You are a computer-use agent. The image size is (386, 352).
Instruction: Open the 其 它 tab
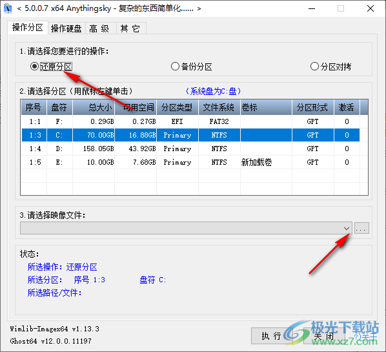tap(131, 28)
